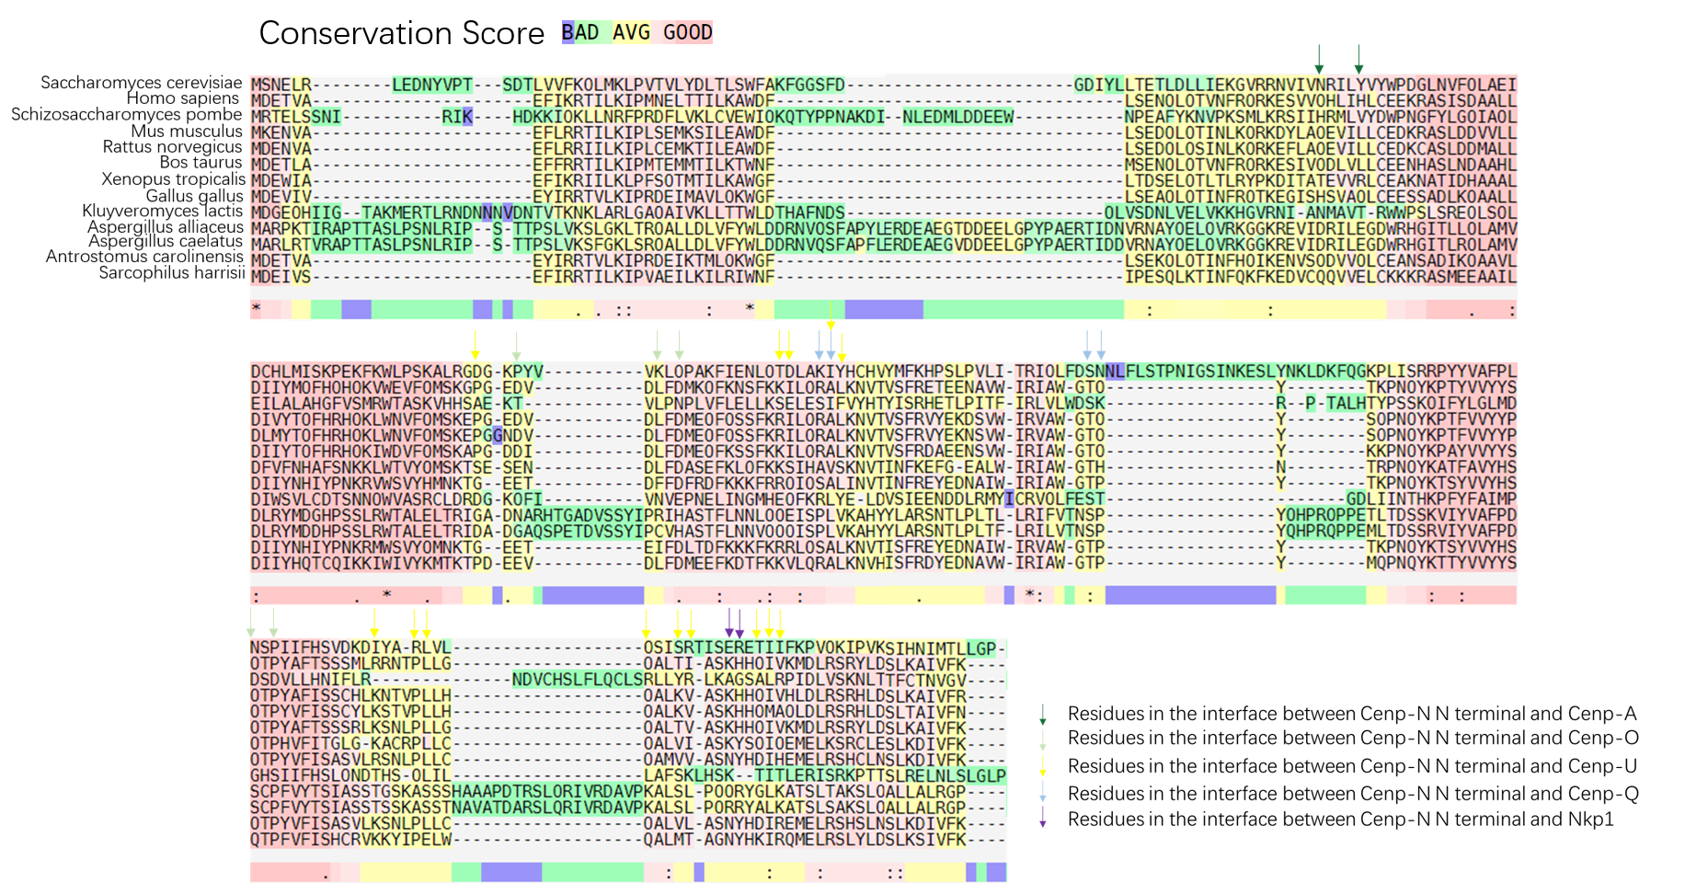Click the yellow Cenp-U legend arrow
Image resolution: width=1708 pixels, height=883 pixels.
1042,766
